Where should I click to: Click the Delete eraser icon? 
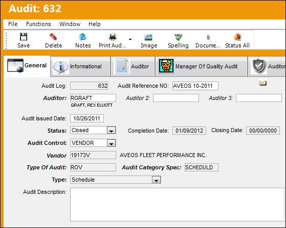click(53, 37)
